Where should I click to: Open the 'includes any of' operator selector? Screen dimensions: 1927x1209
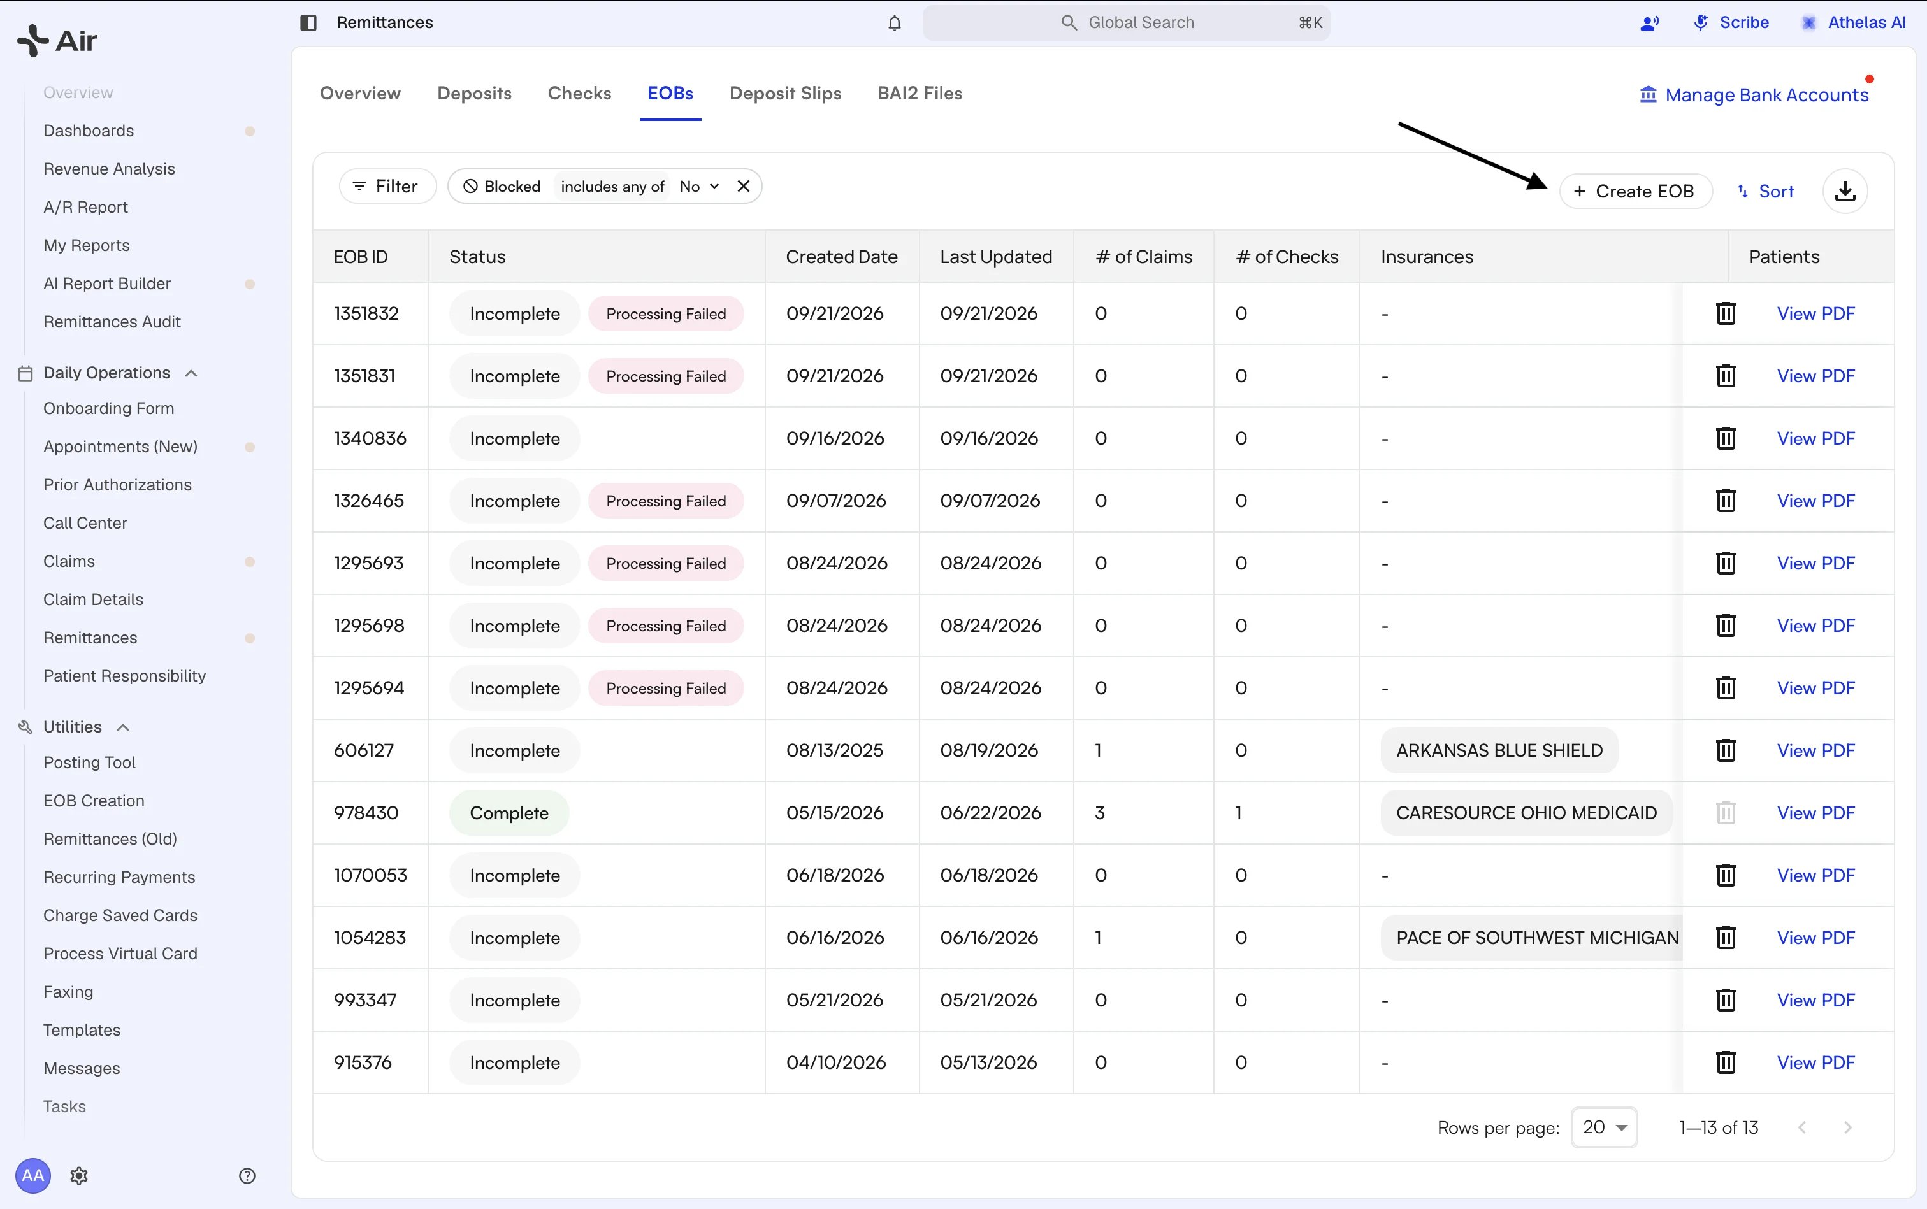[612, 186]
